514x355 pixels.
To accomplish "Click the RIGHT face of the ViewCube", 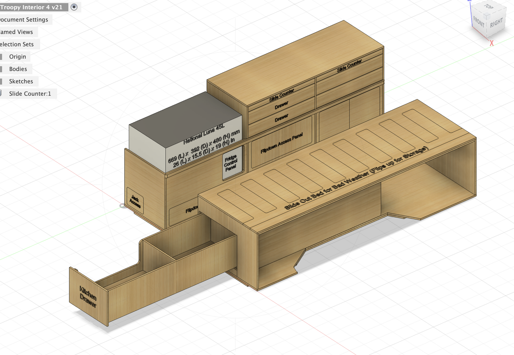I will (x=496, y=23).
